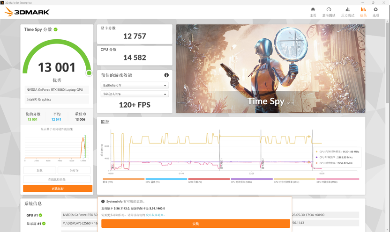390x232 pixels.
Task: Open info icon in 预估的游戏效能 panel
Action: pyautogui.click(x=166, y=75)
